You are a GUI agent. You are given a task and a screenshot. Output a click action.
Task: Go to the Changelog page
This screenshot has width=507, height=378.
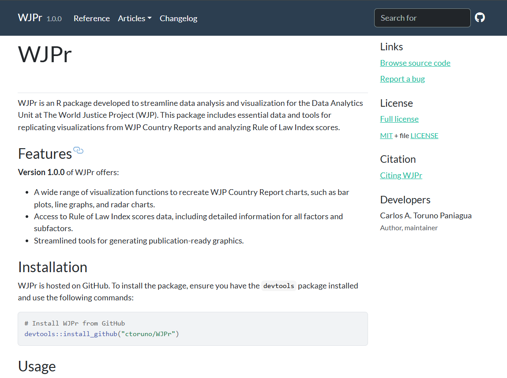coord(178,19)
